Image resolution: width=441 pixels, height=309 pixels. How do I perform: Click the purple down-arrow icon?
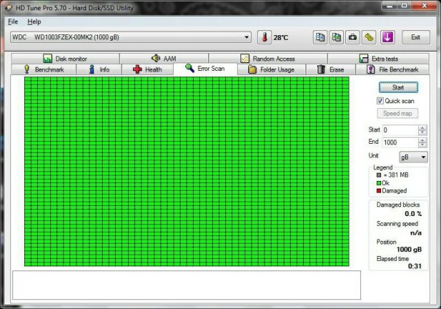[x=387, y=37]
